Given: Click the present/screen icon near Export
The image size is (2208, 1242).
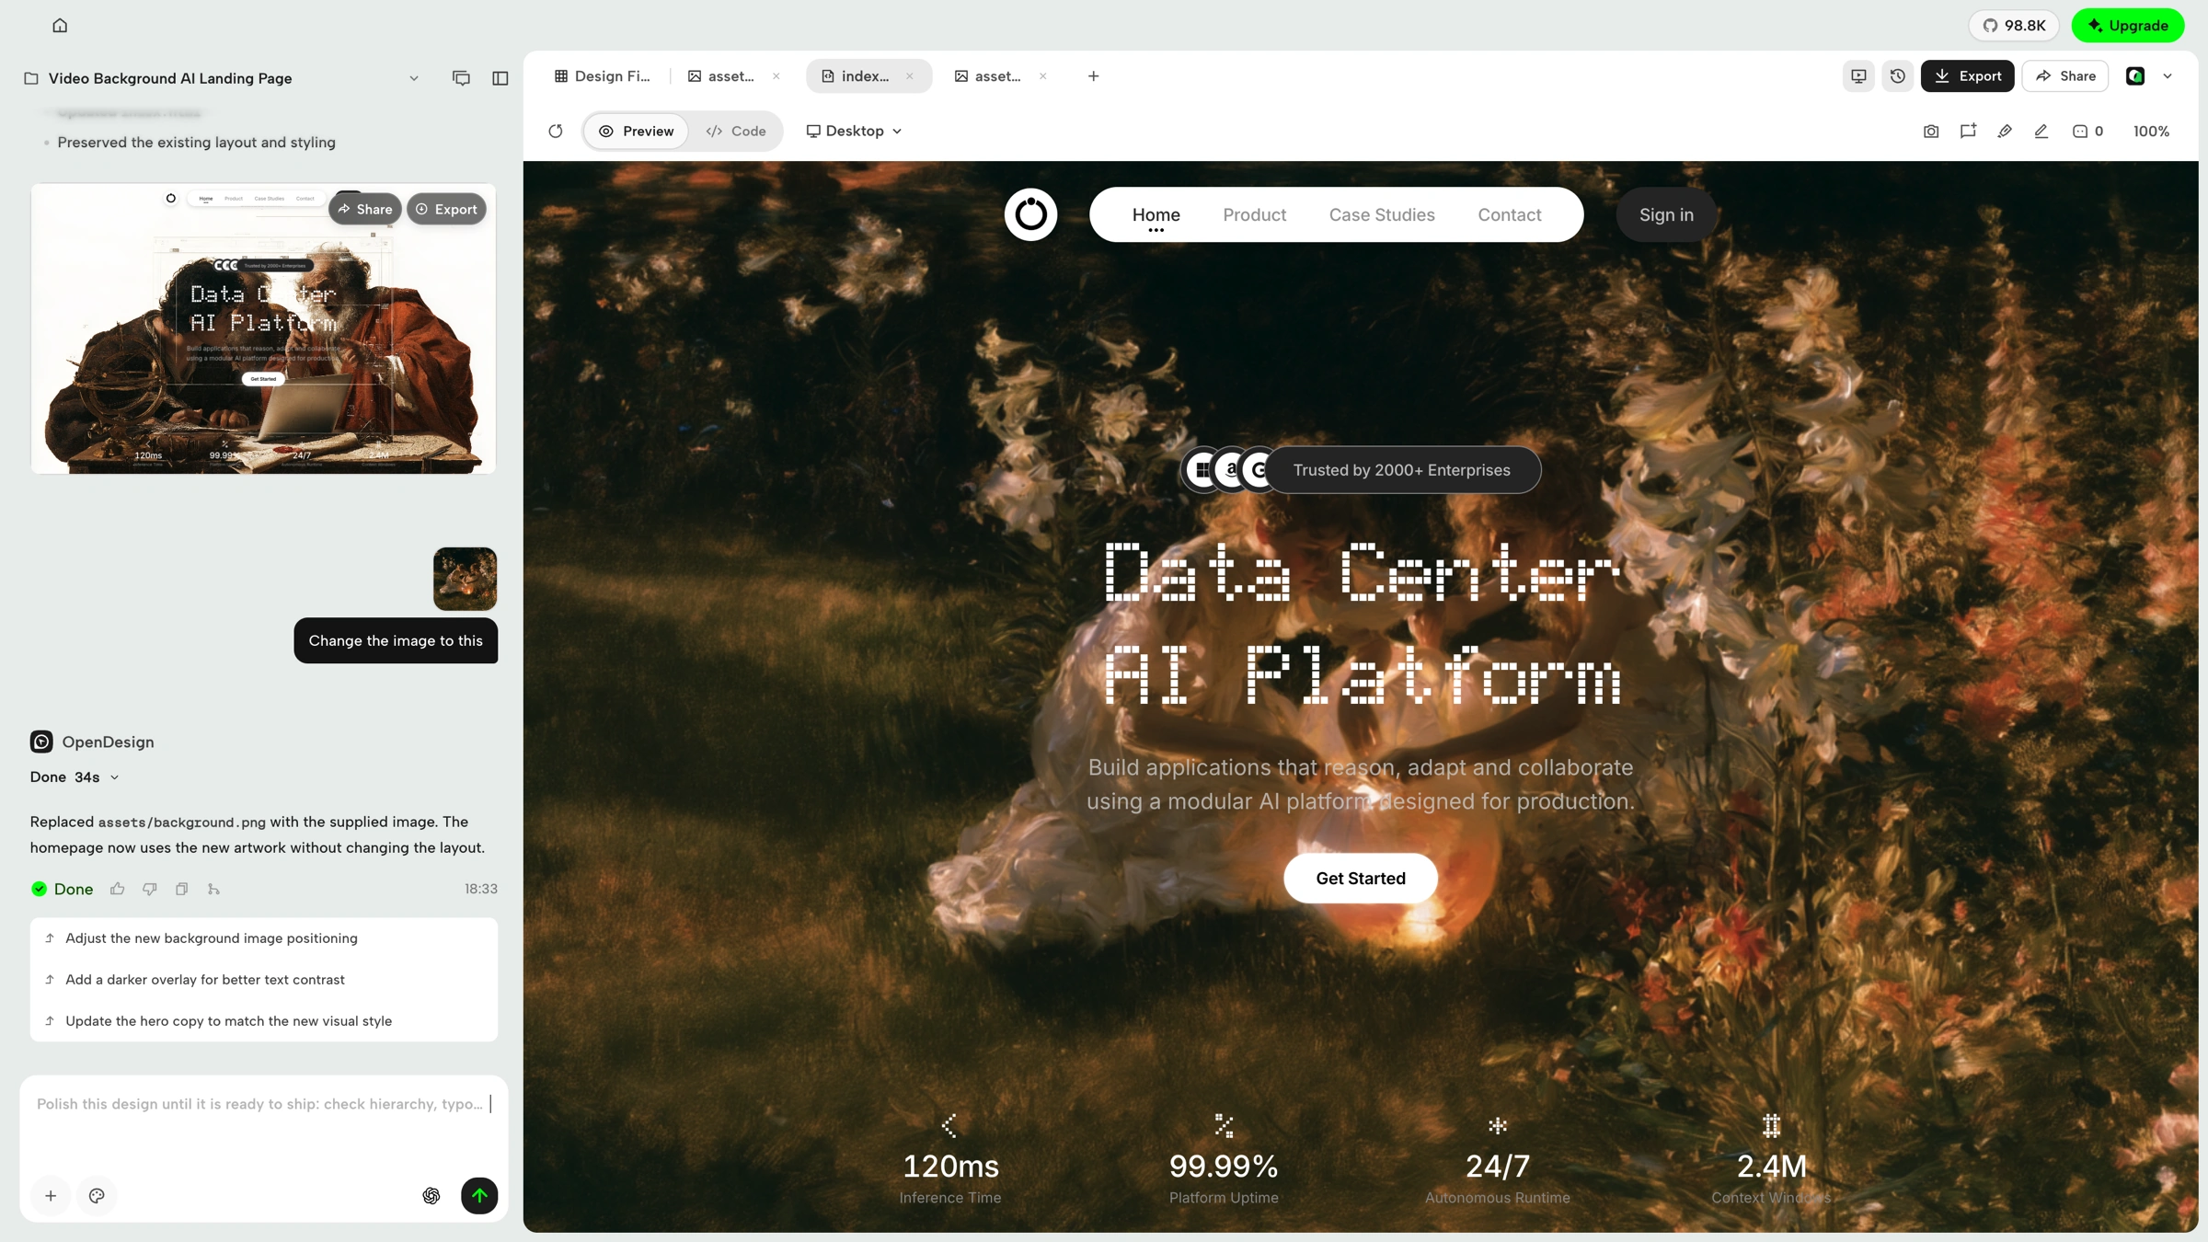Looking at the screenshot, I should 1858,76.
